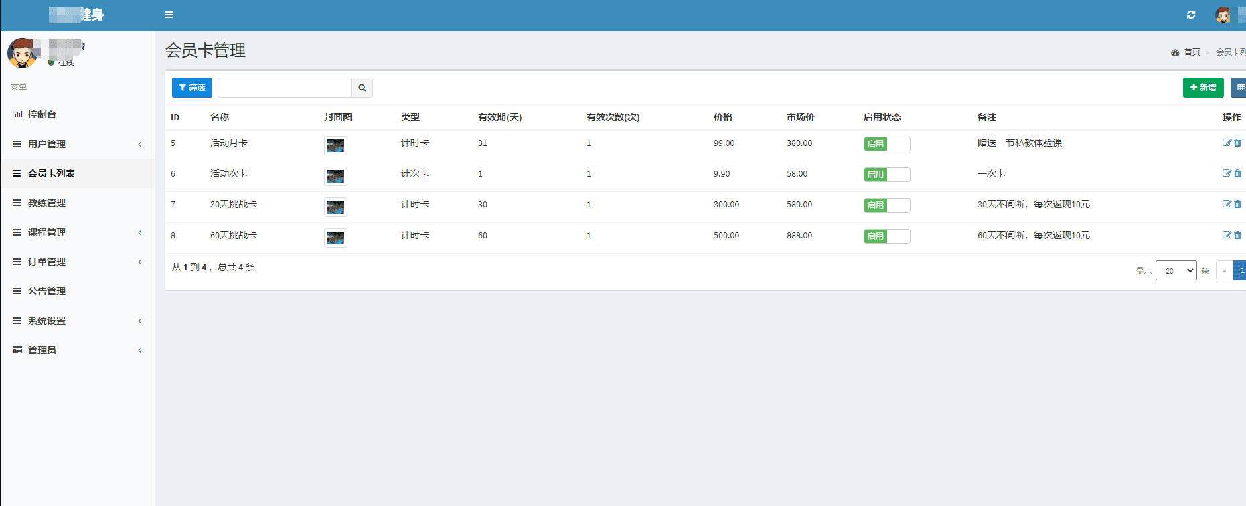Viewport: 1246px width, 506px height.
Task: Edit the 活动次卡 row with the pencil icon
Action: [x=1227, y=173]
